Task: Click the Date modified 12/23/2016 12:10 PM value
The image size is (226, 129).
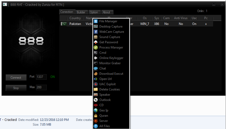Action: coord(54,120)
